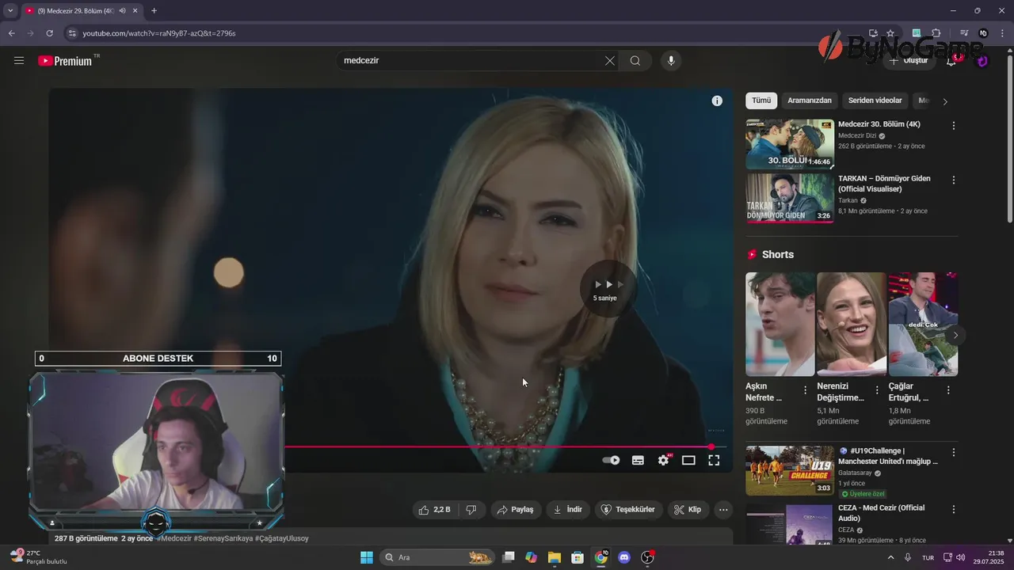Go to YouTube Premium home logo

click(x=66, y=61)
